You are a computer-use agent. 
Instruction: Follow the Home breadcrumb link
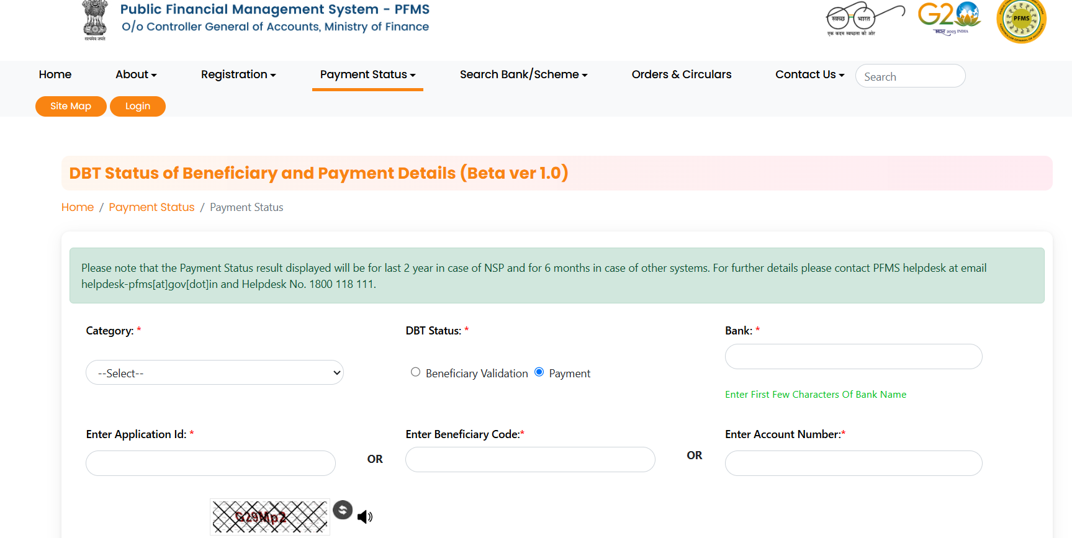78,207
